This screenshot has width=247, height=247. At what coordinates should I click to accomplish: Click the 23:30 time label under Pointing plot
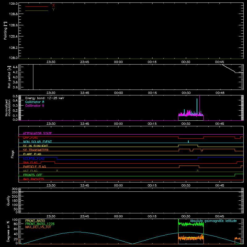51,62
